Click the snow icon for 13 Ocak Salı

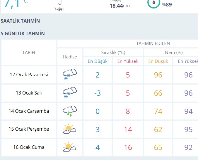tap(70, 93)
